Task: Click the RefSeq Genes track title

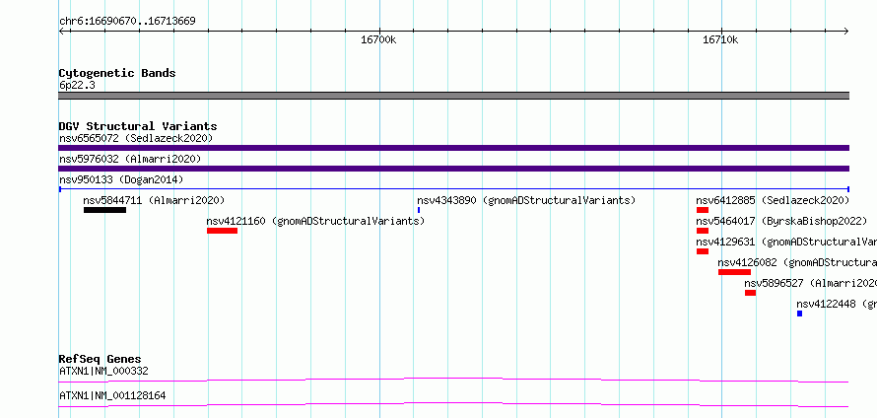Action: point(101,359)
